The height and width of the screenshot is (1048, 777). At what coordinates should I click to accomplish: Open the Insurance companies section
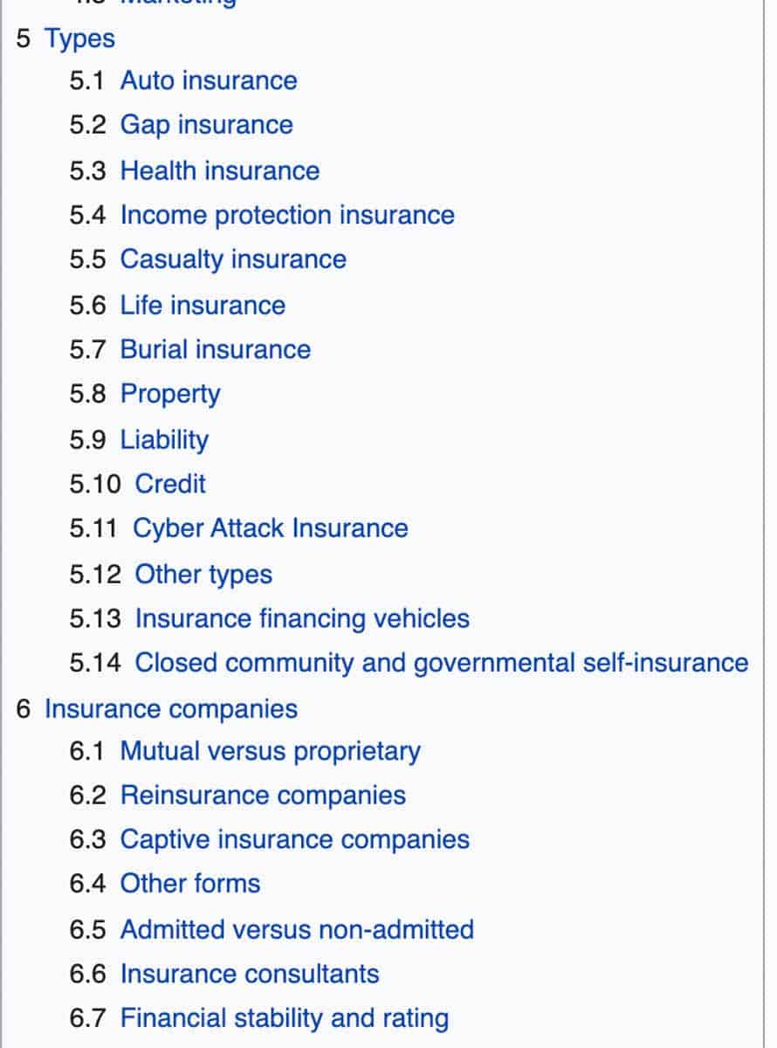172,709
